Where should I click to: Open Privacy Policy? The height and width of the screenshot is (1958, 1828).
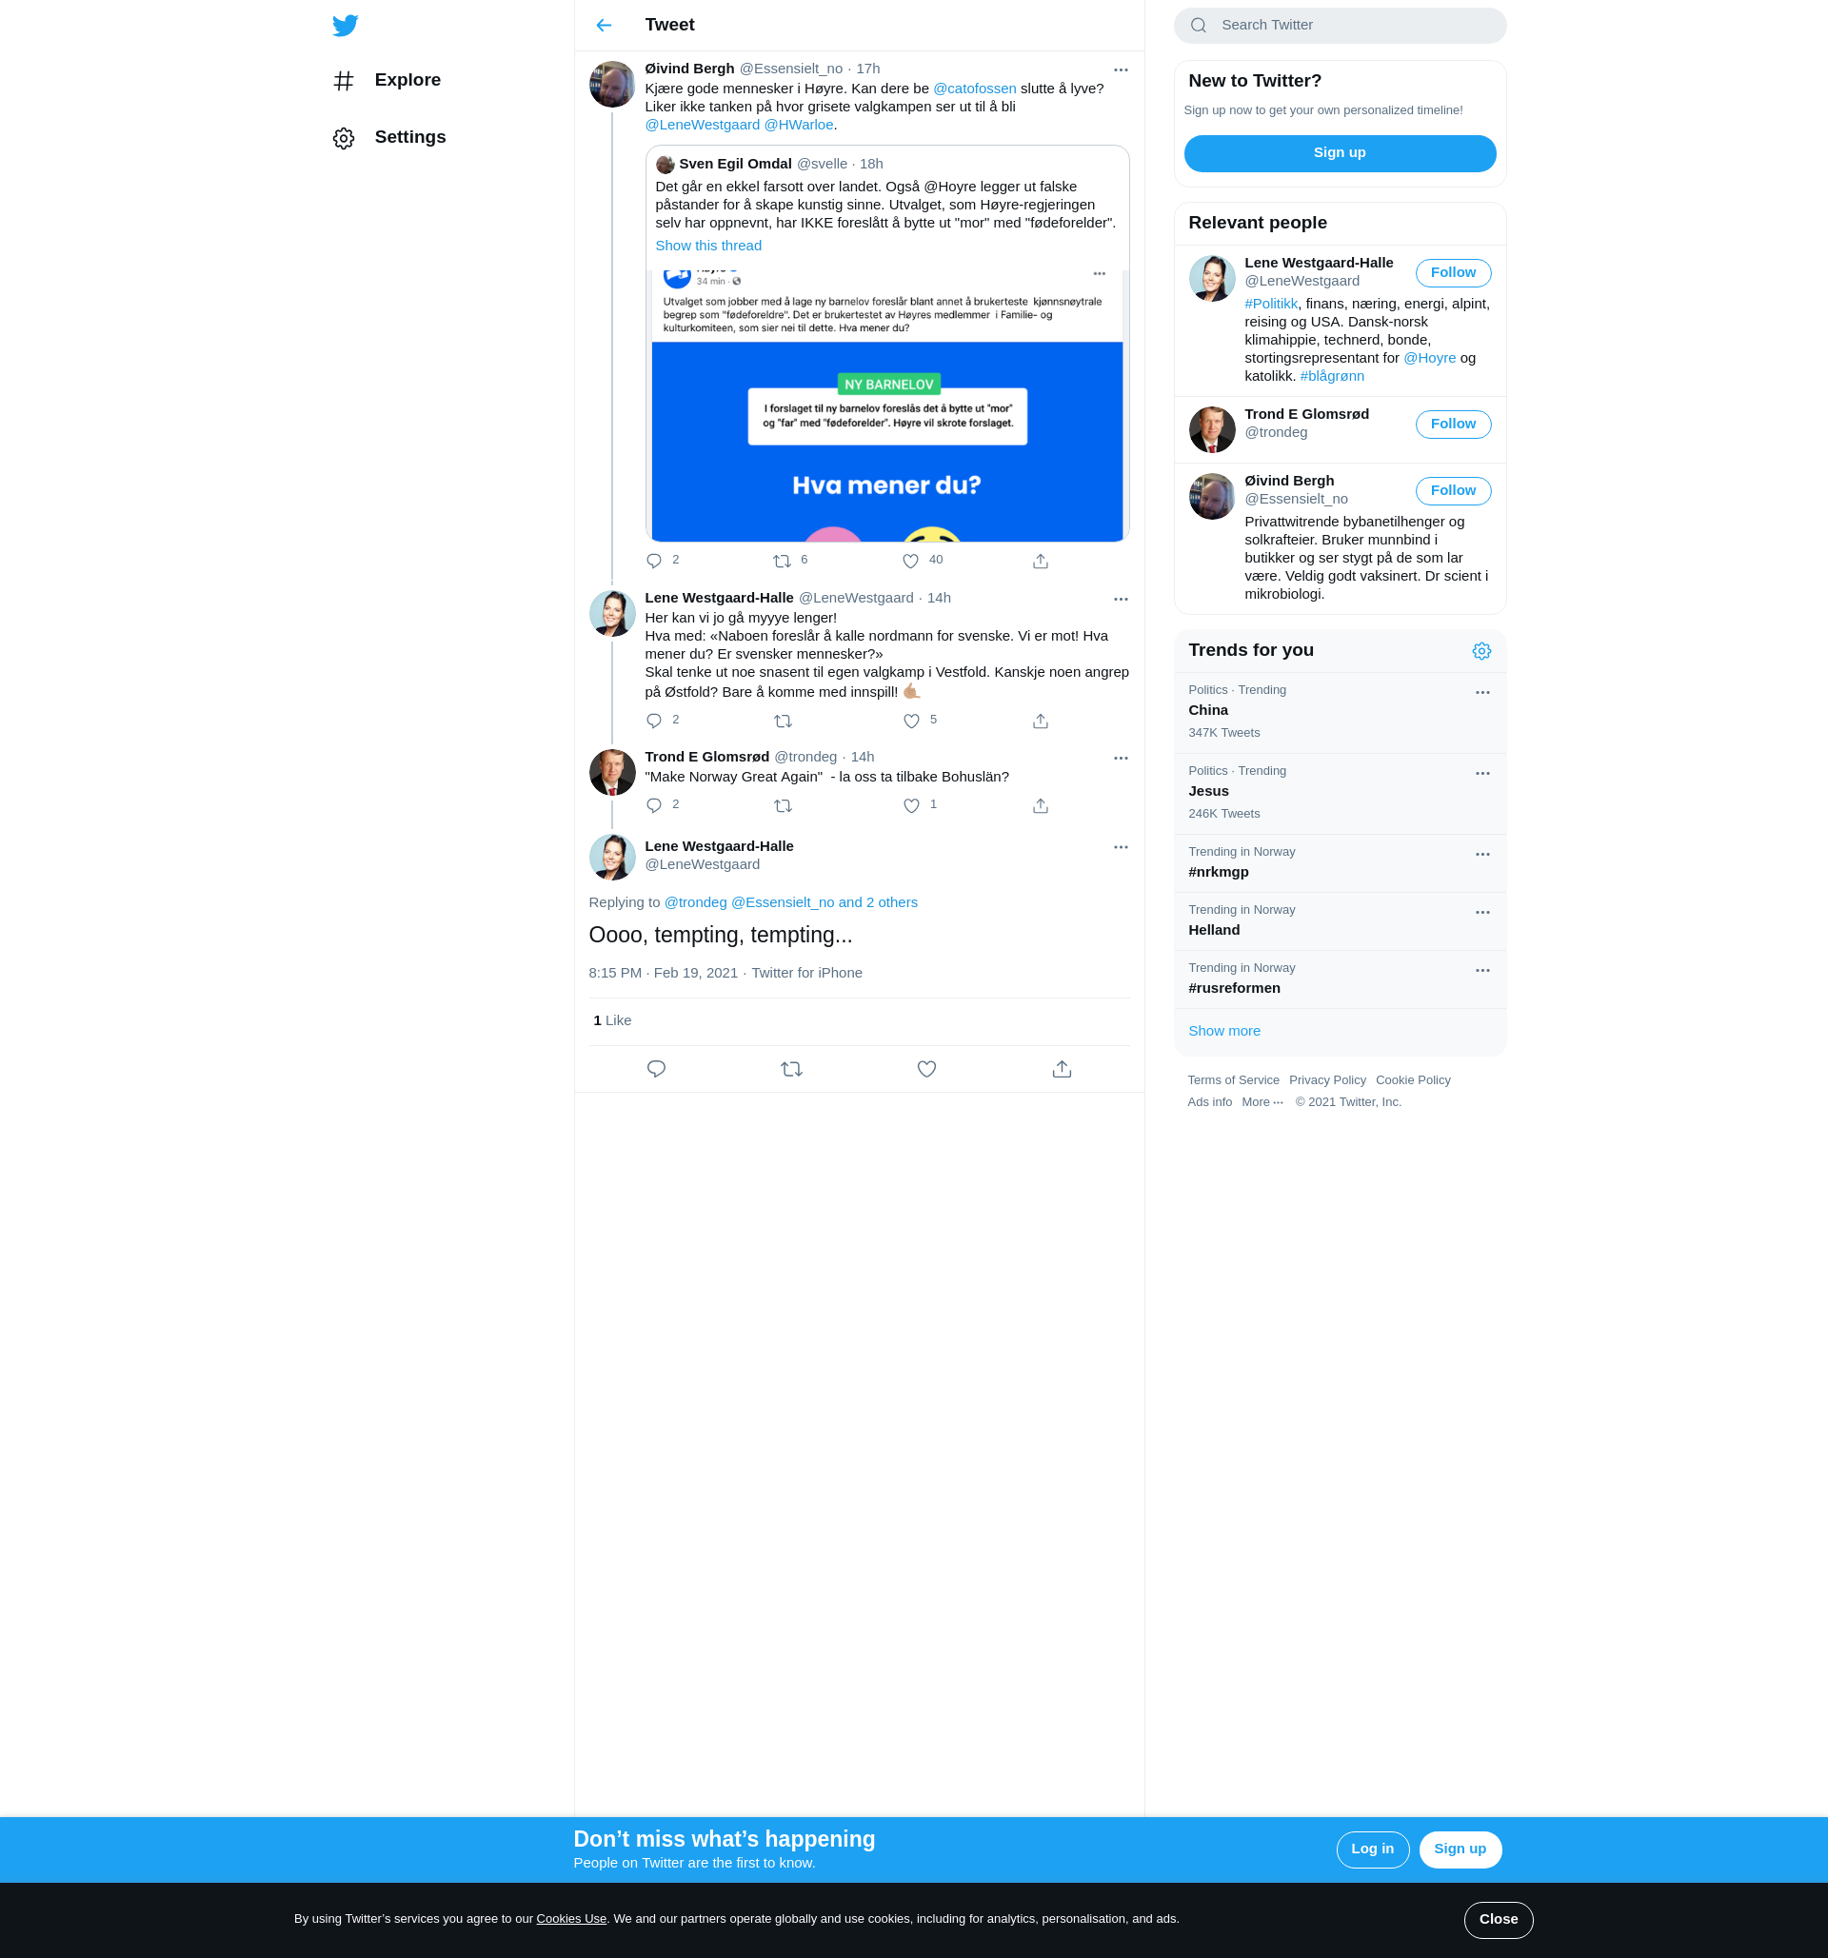pos(1326,1080)
